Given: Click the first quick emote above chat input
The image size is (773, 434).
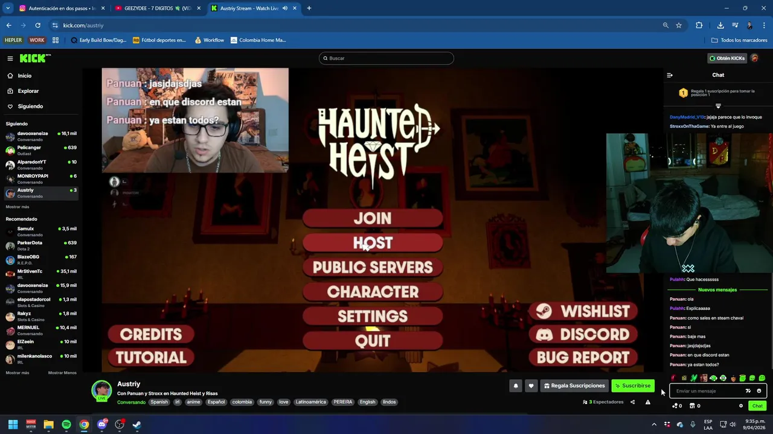Looking at the screenshot, I should click(673, 378).
